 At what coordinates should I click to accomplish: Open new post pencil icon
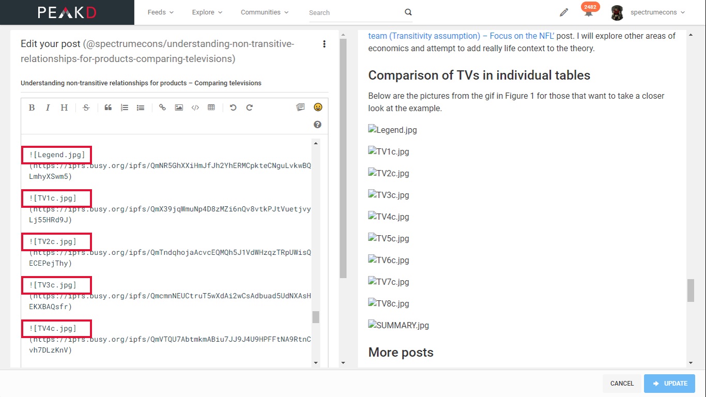564,12
